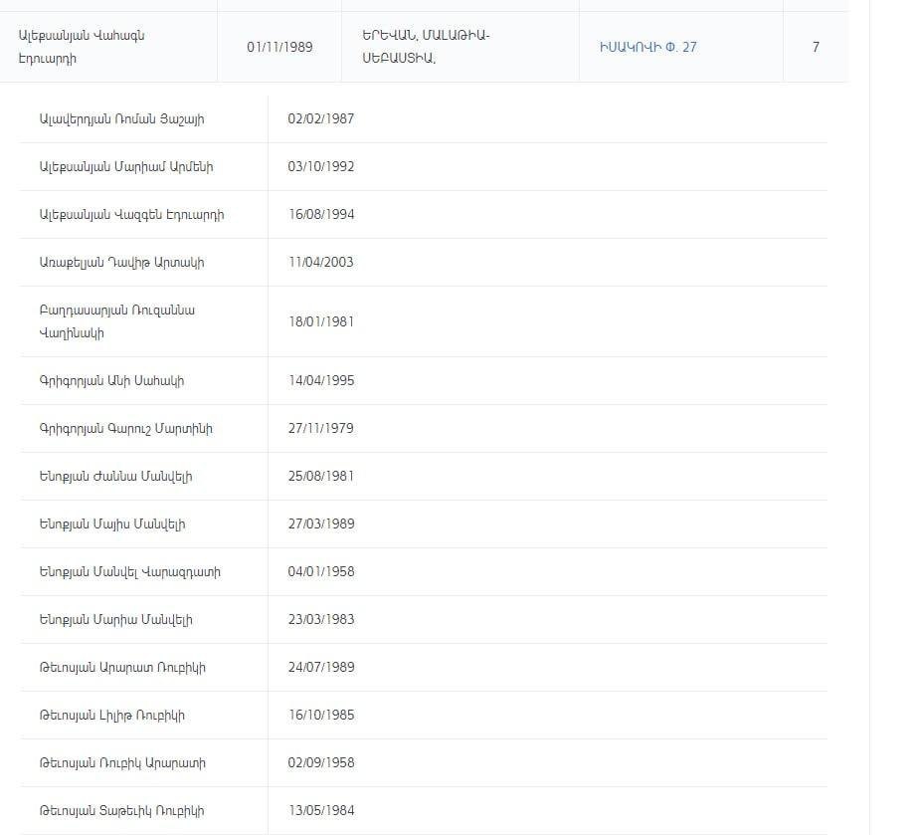Click the birth date 16/08/1994
The height and width of the screenshot is (835, 919).
(320, 215)
